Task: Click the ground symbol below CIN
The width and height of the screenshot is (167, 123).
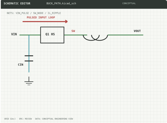Action: pos(29,81)
